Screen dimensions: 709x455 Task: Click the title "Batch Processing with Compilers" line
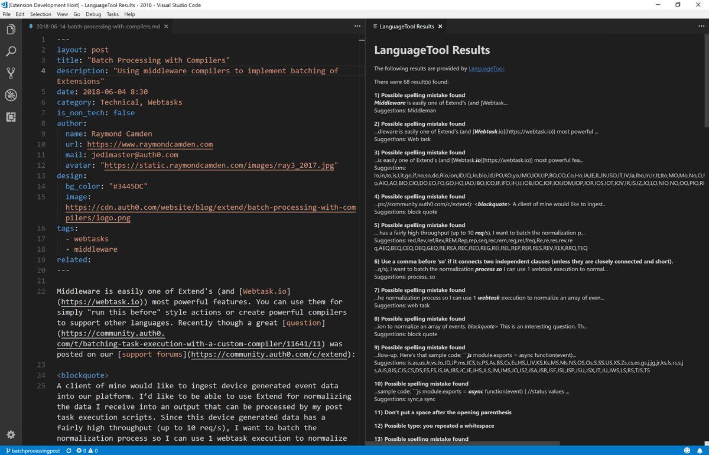(143, 60)
